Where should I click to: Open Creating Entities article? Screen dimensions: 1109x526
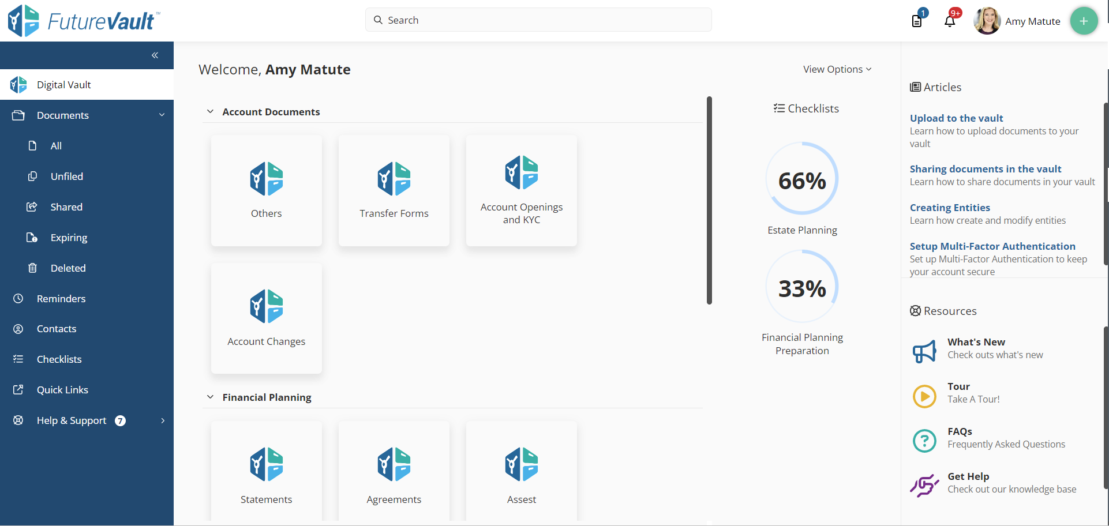point(950,208)
